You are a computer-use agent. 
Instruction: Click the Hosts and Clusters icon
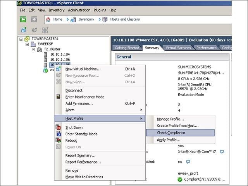[105, 20]
